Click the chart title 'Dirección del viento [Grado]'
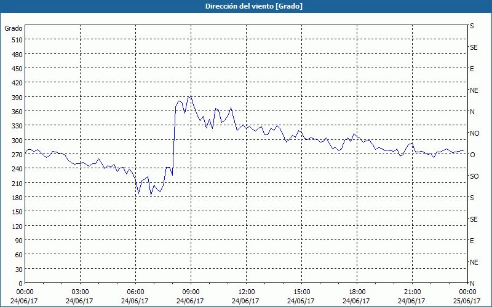492x307 pixels. coord(254,6)
